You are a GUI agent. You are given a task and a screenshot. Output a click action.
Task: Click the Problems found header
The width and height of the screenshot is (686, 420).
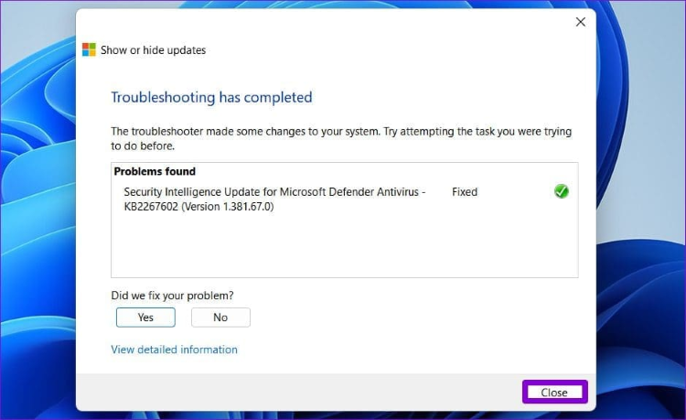point(155,171)
